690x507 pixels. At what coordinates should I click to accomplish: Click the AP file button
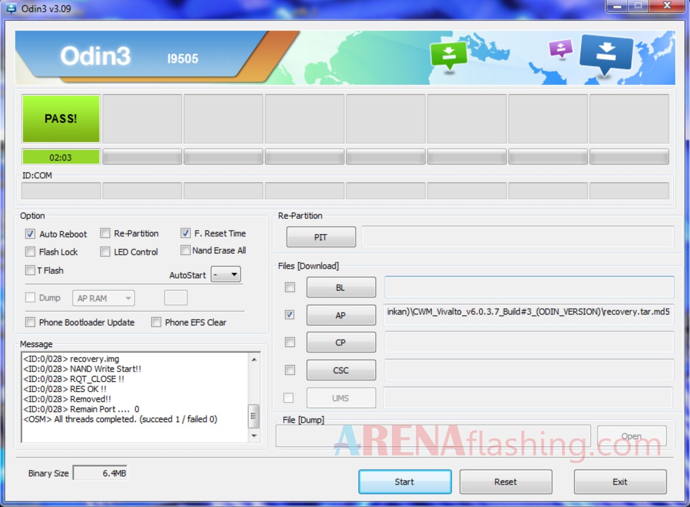[x=341, y=315]
